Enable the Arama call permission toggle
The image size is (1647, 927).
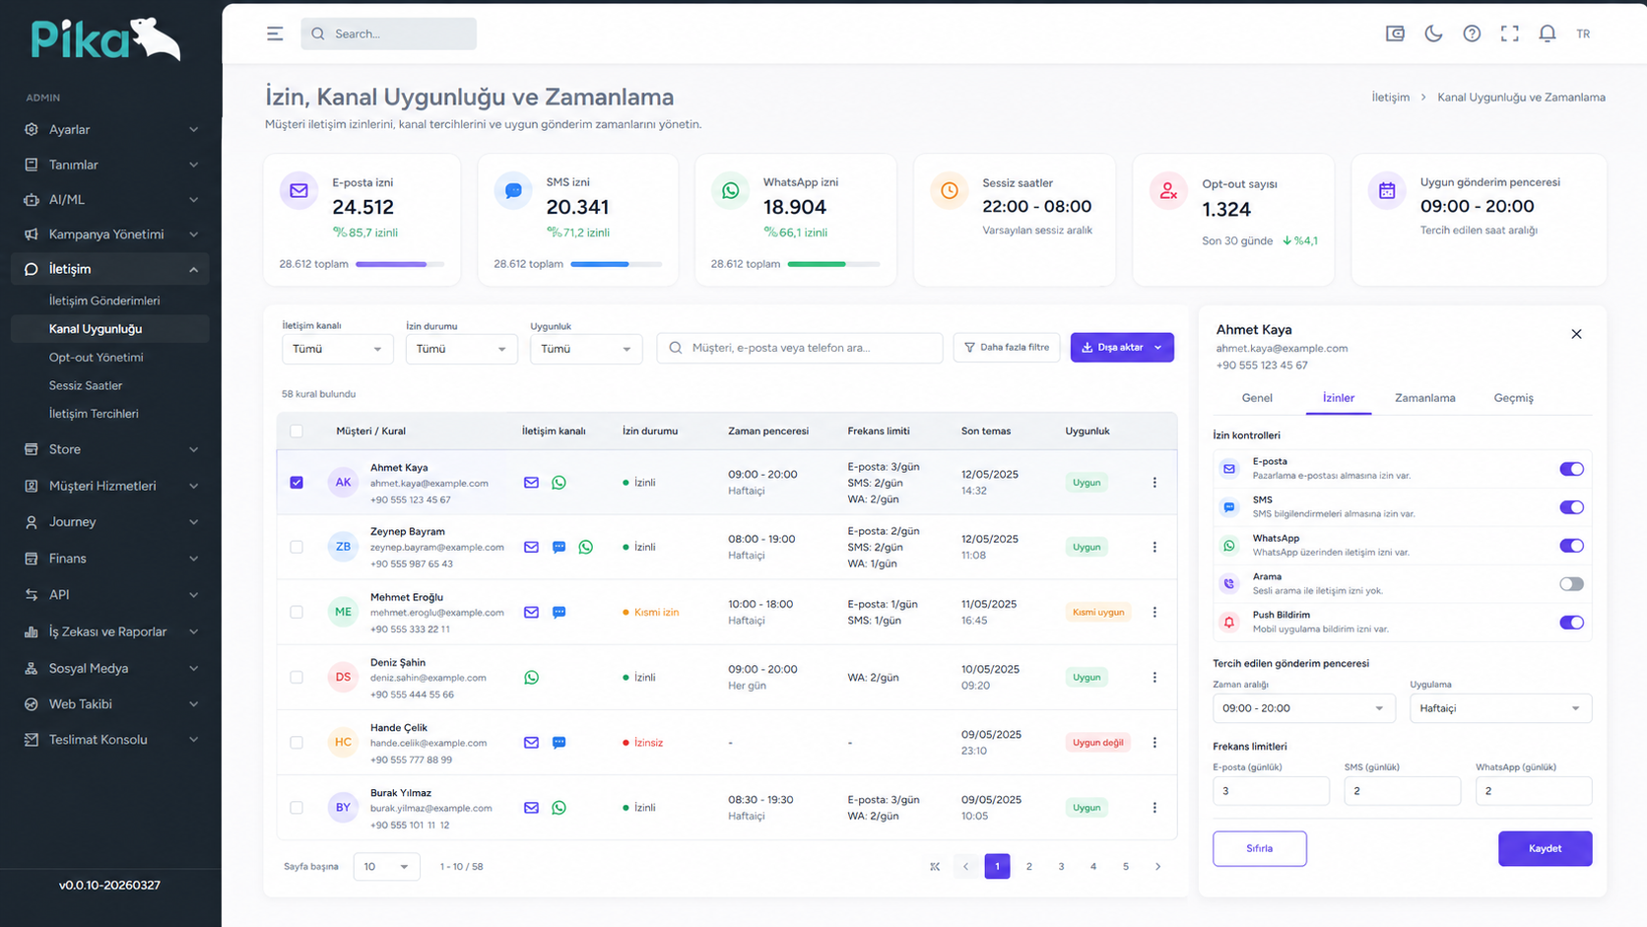1571,584
